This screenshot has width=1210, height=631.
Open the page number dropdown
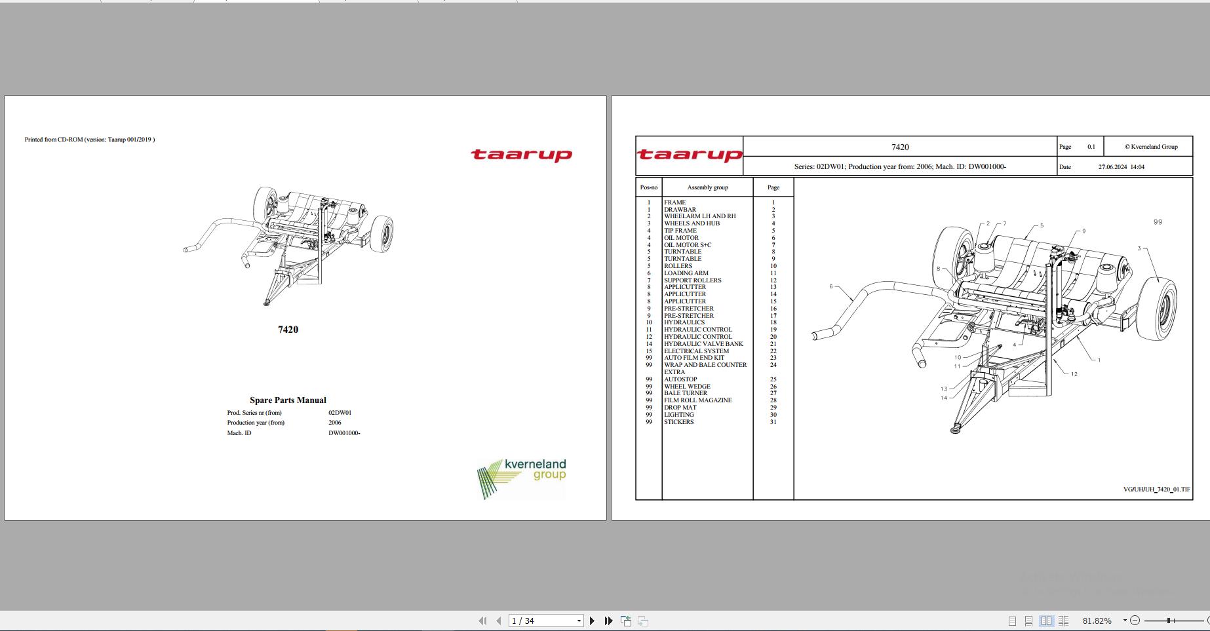click(579, 621)
